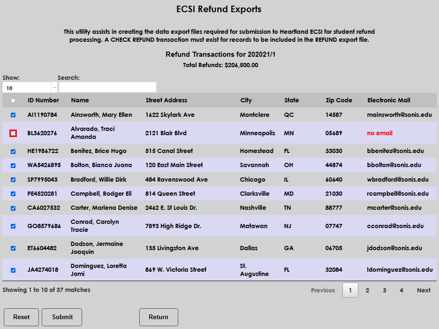Screen dimensions: 439x329
Task: Deselect Bradford, Willie Dirk's checkbox
Action: [13, 179]
